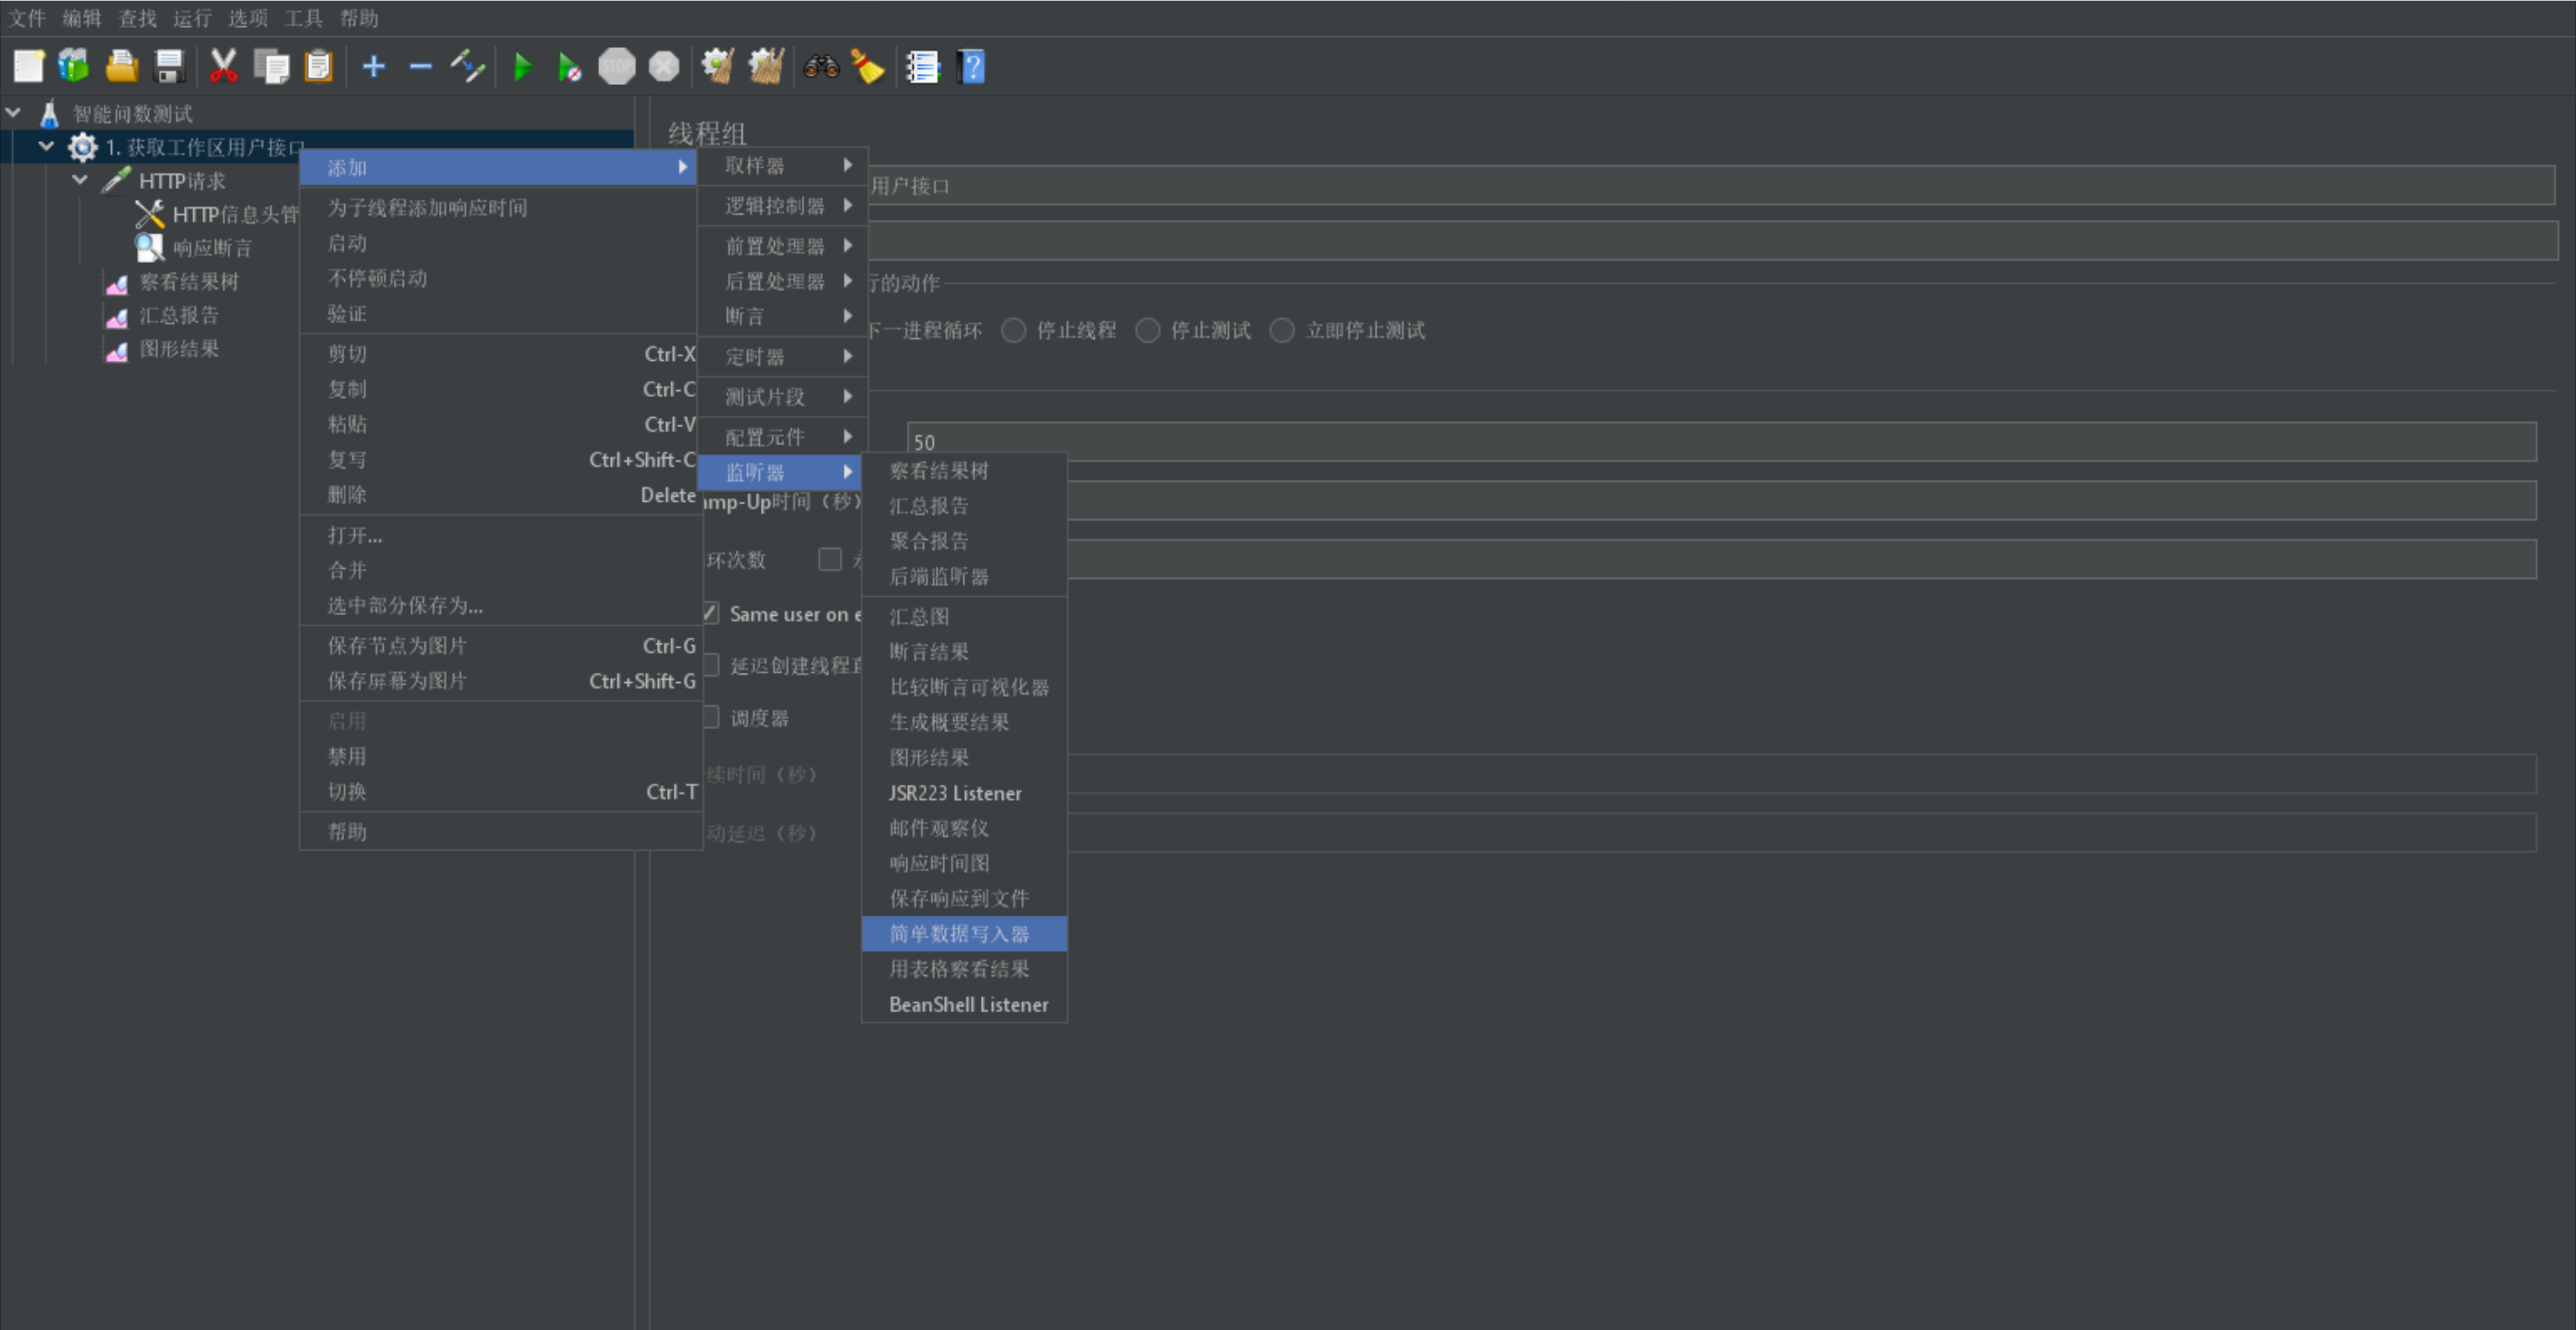Image resolution: width=2576 pixels, height=1330 pixels.
Task: Click the Shutdown gray X icon
Action: pyautogui.click(x=664, y=67)
